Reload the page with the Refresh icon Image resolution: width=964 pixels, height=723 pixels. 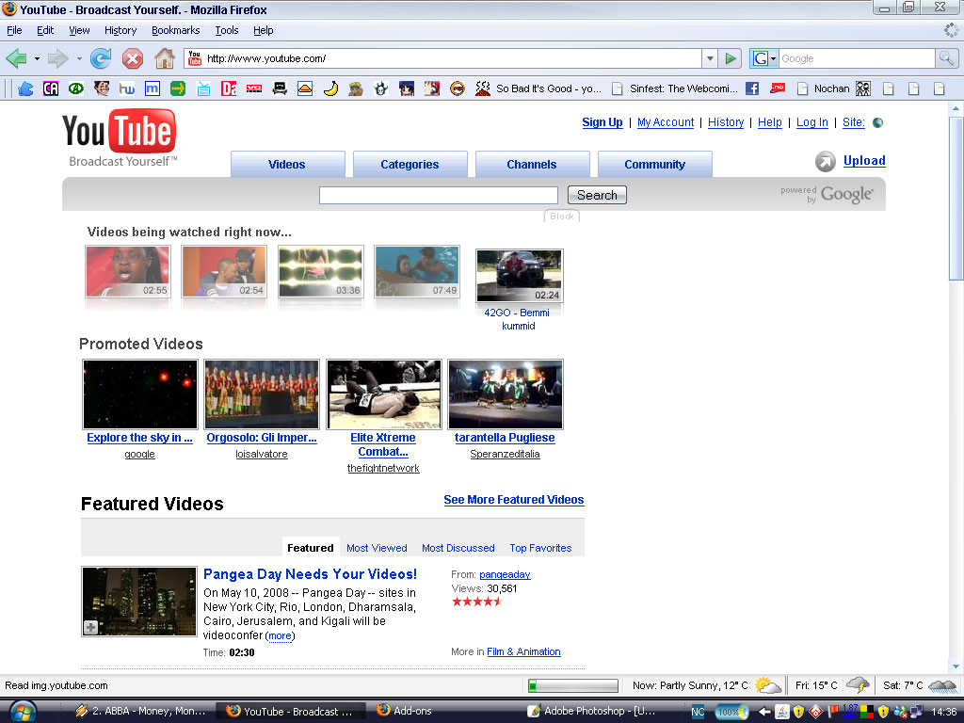tap(100, 58)
